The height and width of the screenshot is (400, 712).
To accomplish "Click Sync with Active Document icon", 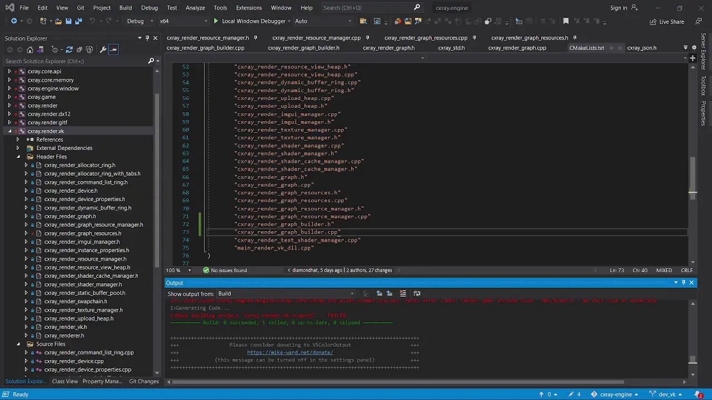I will [70, 49].
